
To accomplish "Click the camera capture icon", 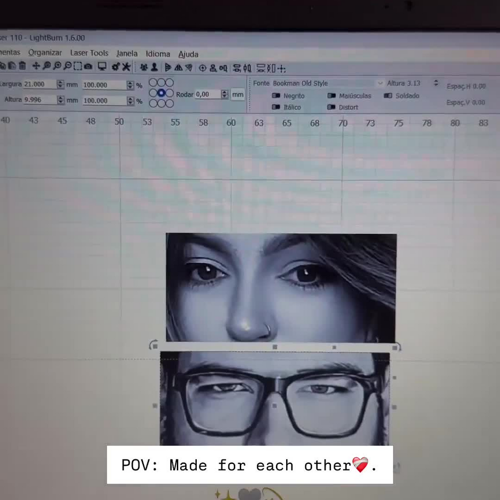I will (x=88, y=66).
